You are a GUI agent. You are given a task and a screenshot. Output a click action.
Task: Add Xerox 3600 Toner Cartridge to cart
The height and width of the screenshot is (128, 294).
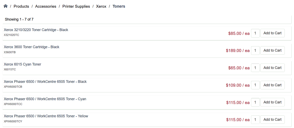[x=272, y=50]
